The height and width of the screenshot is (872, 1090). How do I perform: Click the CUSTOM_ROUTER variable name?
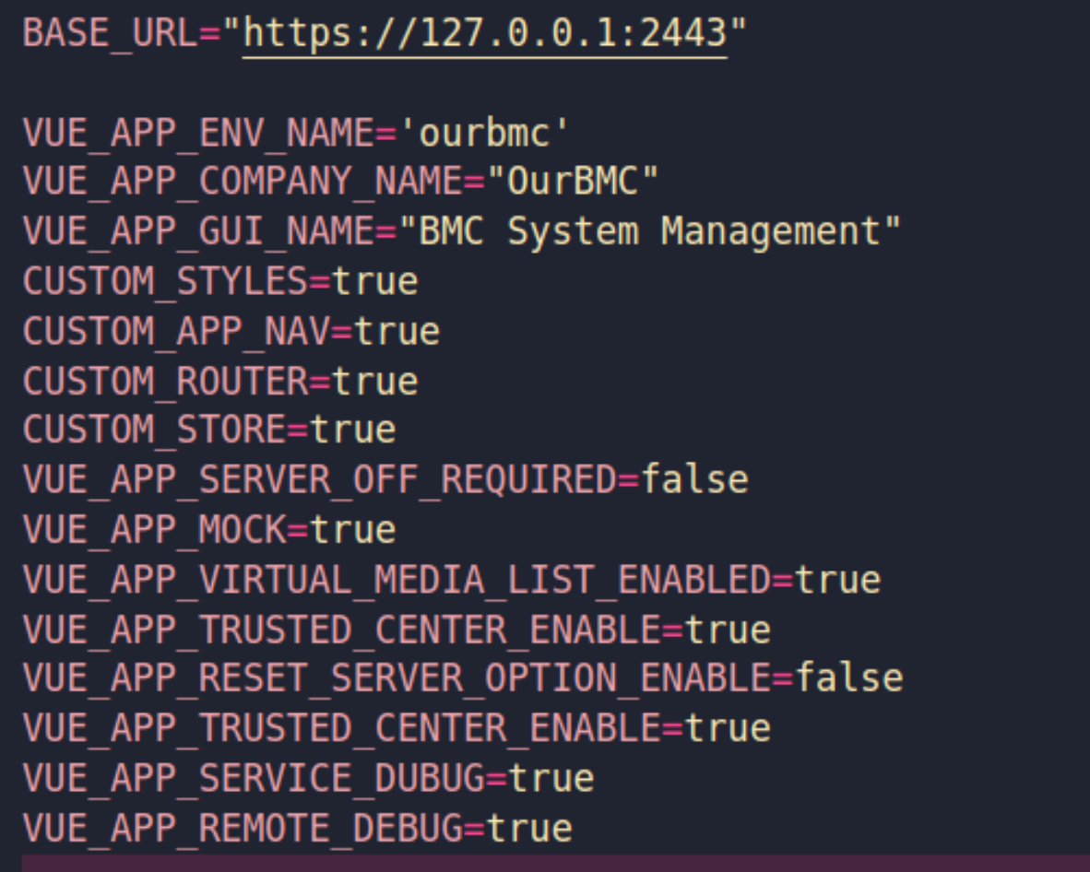point(165,381)
